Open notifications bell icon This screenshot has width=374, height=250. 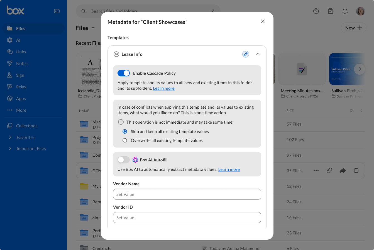[345, 11]
